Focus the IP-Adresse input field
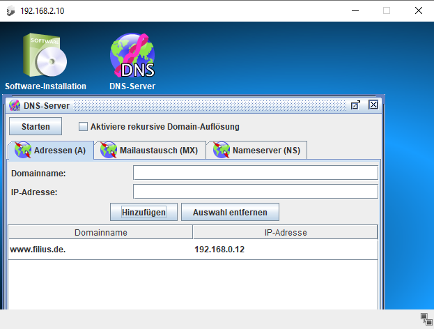The height and width of the screenshot is (329, 434). tap(256, 192)
